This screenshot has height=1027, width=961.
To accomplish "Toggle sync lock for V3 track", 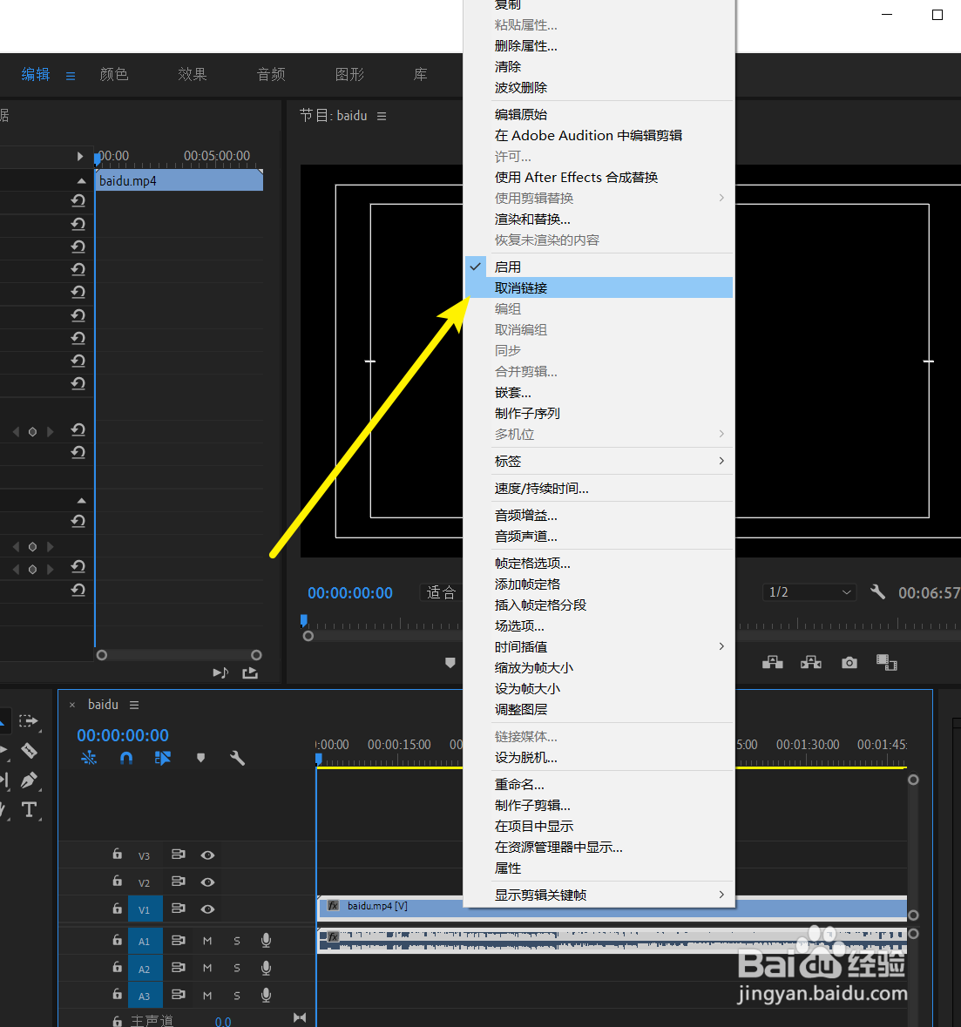I will point(179,854).
